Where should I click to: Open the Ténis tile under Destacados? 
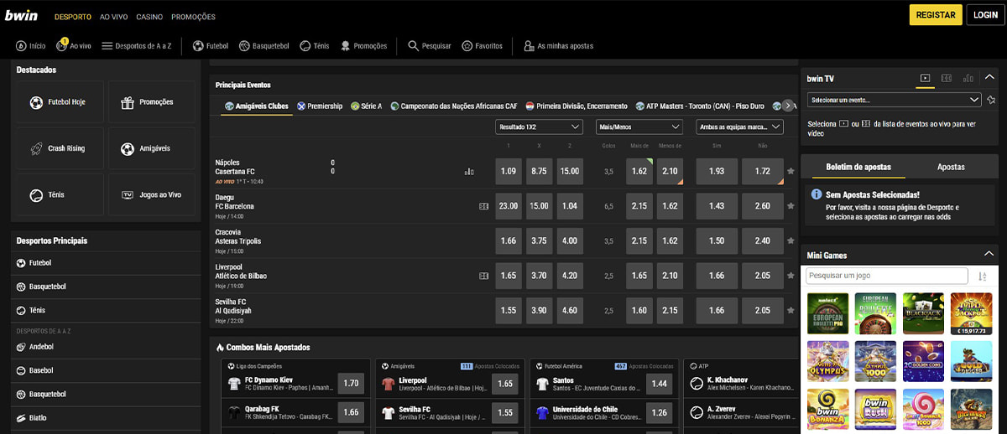(x=60, y=194)
